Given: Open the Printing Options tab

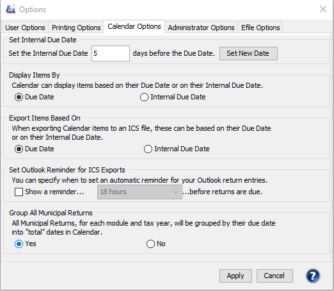Looking at the screenshot, I should coord(76,28).
